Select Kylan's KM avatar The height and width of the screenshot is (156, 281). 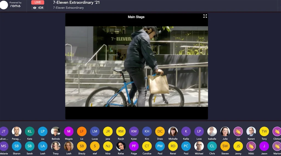(x=134, y=131)
